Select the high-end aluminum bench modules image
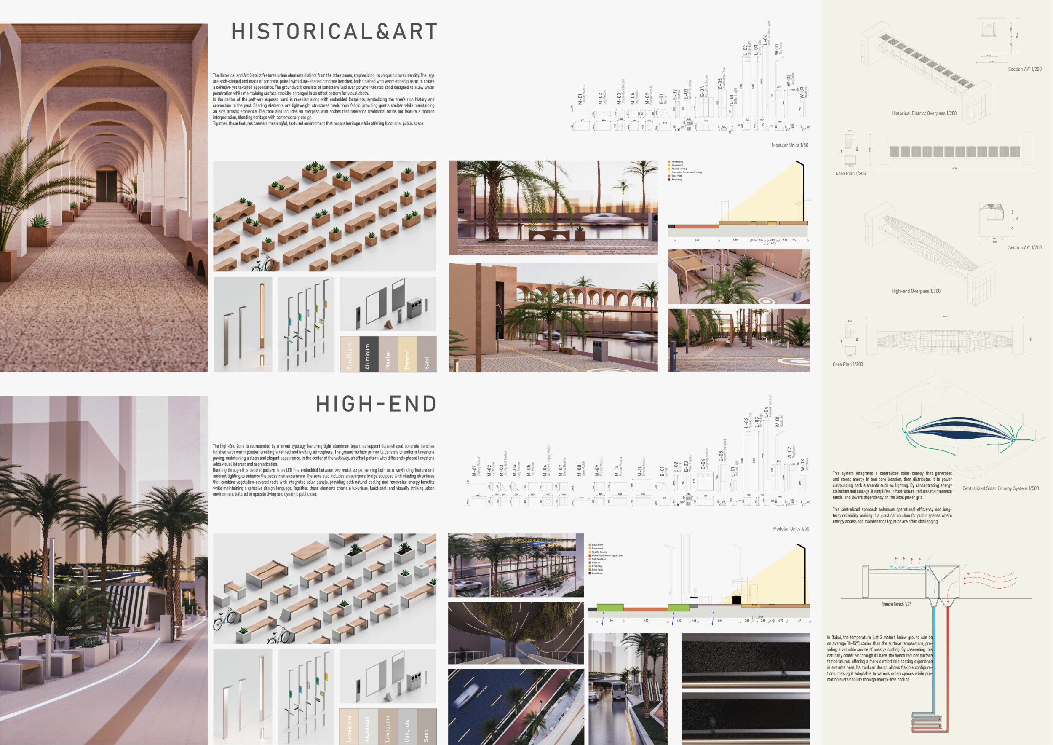Image resolution: width=1053 pixels, height=745 pixels. click(x=325, y=588)
